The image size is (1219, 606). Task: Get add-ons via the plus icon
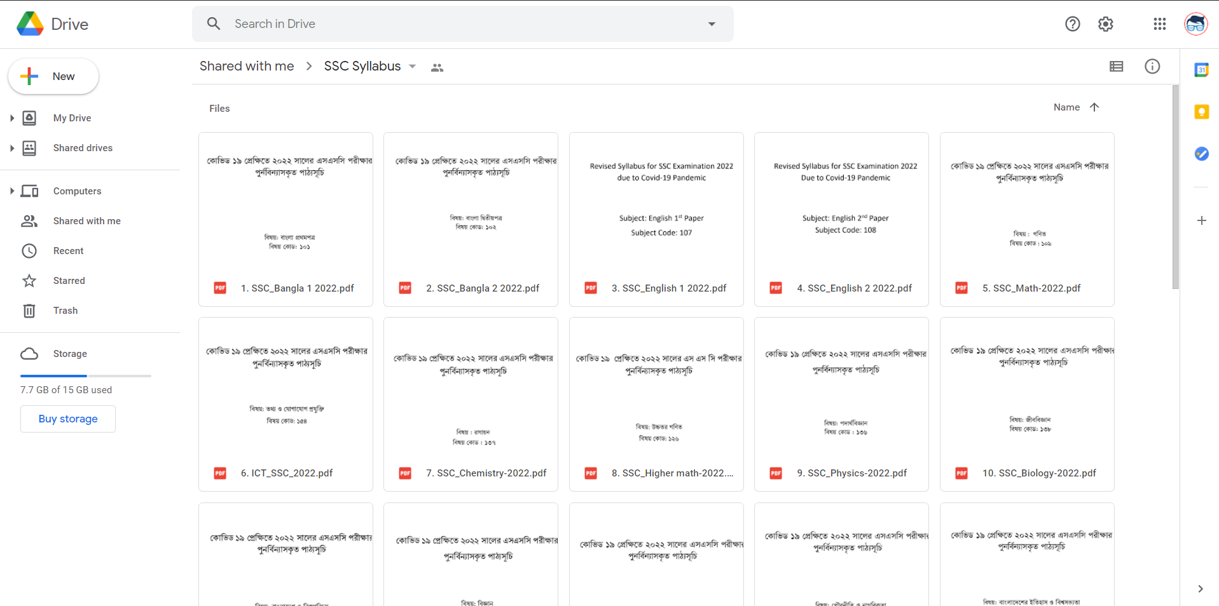tap(1201, 220)
